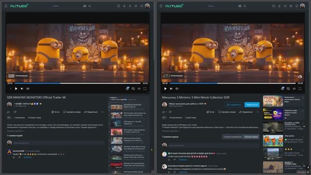Open more options dots under Mini-Movie Collection video
The height and width of the screenshot is (175, 311).
(x=258, y=112)
